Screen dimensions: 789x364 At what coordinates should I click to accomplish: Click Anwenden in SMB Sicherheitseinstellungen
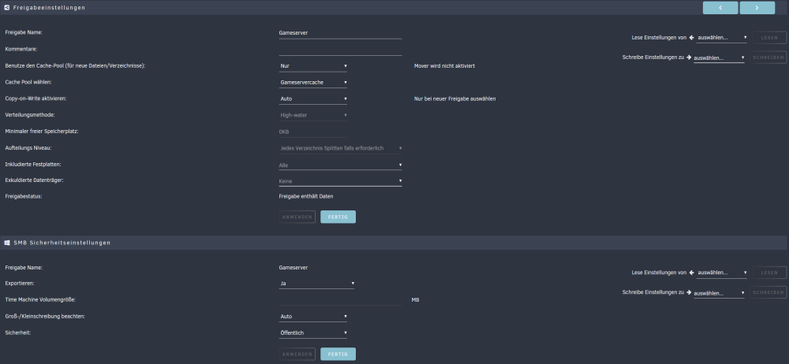[297, 354]
